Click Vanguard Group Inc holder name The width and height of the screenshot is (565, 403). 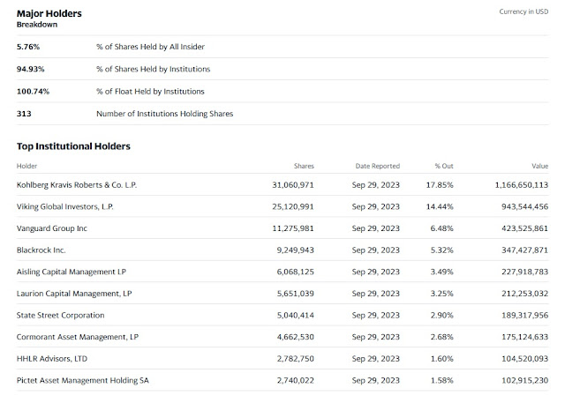point(52,228)
